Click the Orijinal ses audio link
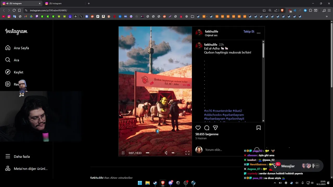The image size is (333, 187). [211, 35]
